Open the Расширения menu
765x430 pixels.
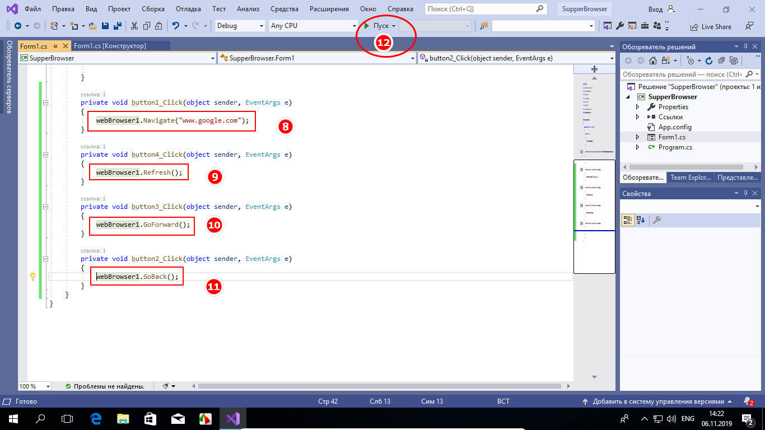point(329,9)
